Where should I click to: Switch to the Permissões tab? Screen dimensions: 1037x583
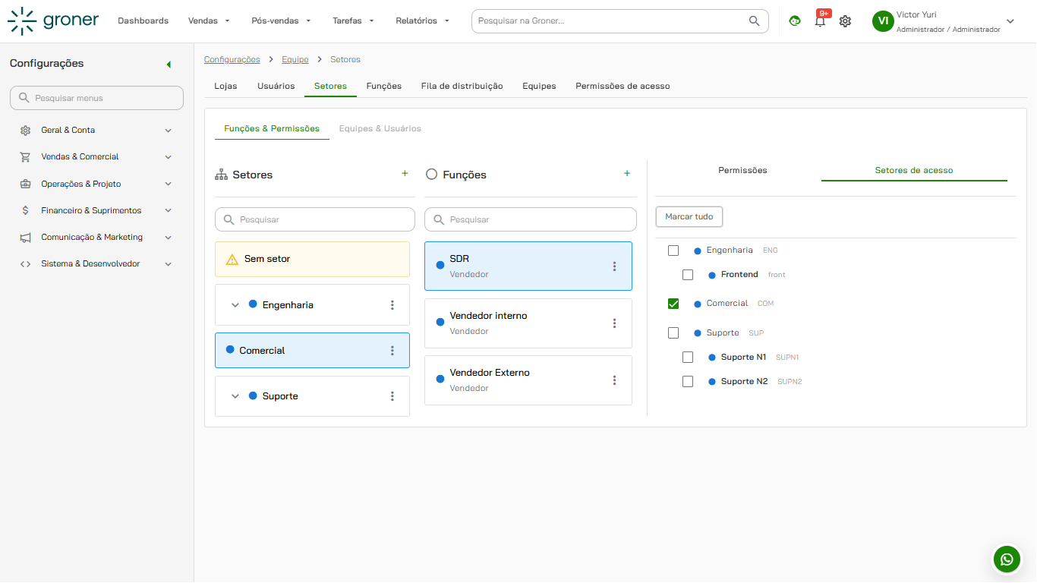742,170
